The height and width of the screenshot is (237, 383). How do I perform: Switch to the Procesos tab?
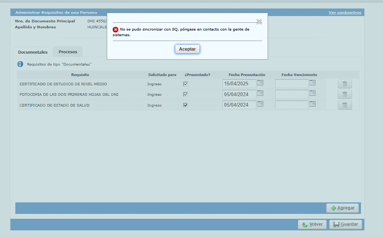[68, 52]
